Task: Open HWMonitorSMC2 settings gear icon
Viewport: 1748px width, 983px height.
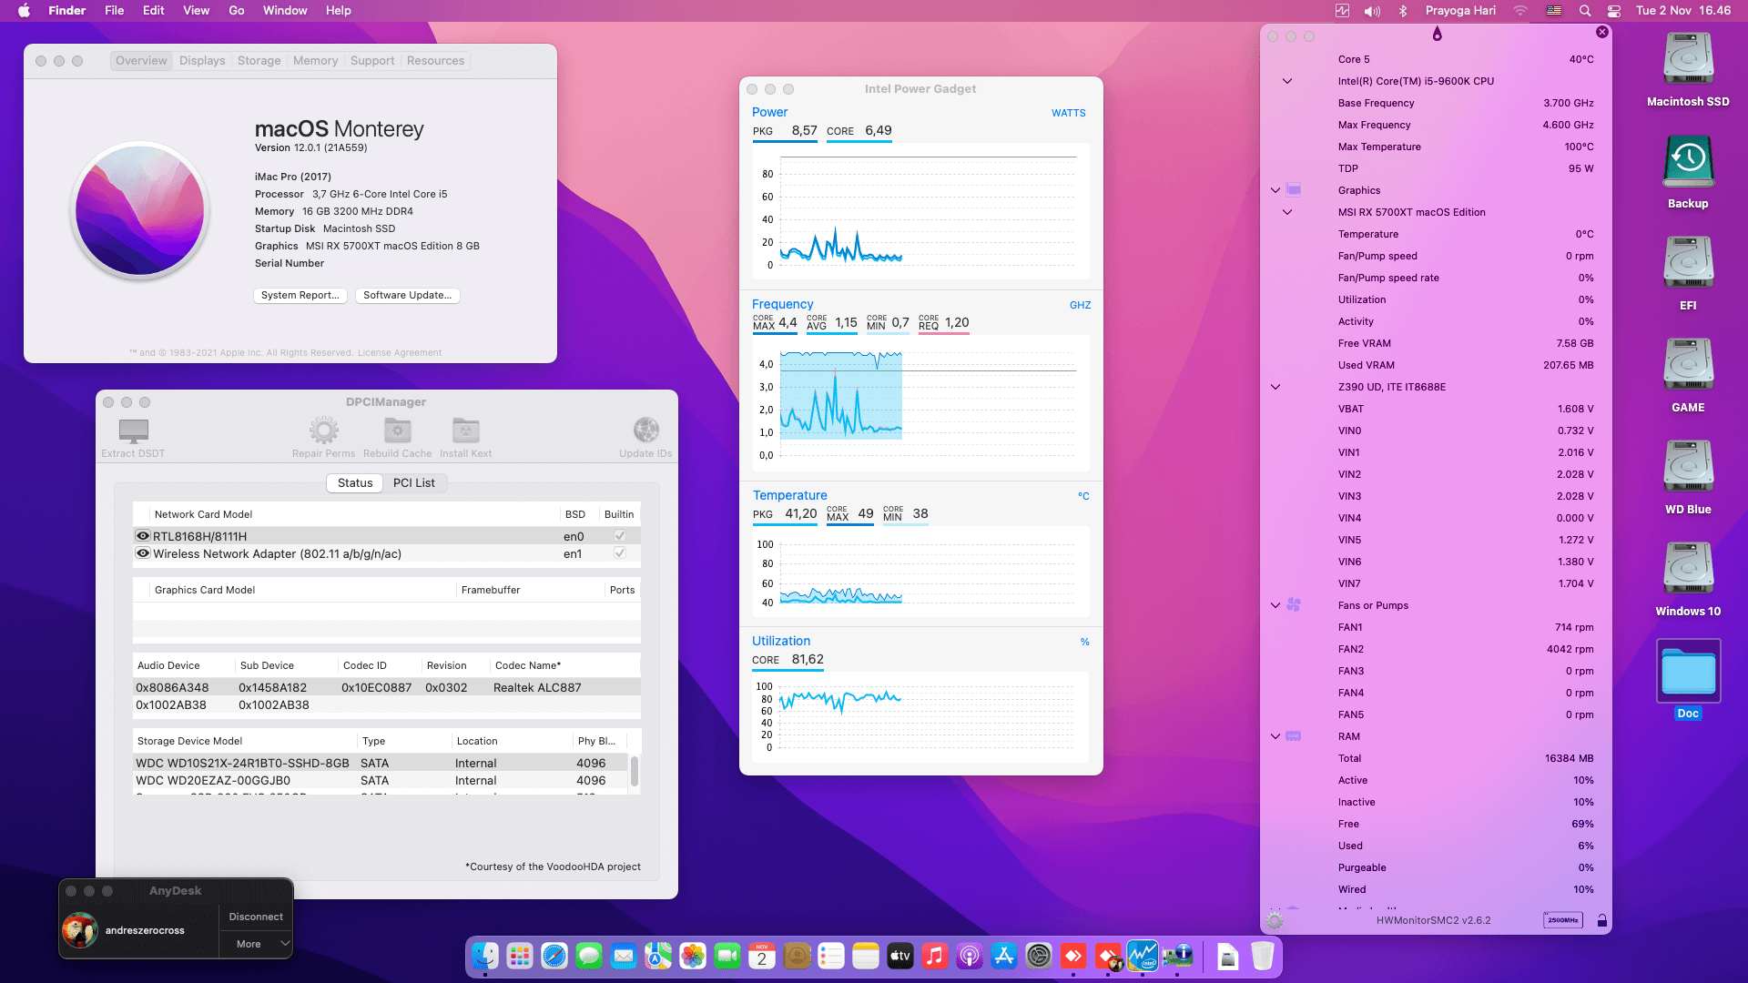Action: click(1275, 920)
